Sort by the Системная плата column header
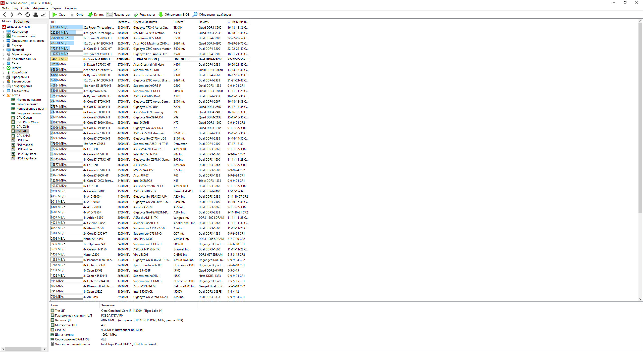The width and height of the screenshot is (643, 352). point(152,22)
